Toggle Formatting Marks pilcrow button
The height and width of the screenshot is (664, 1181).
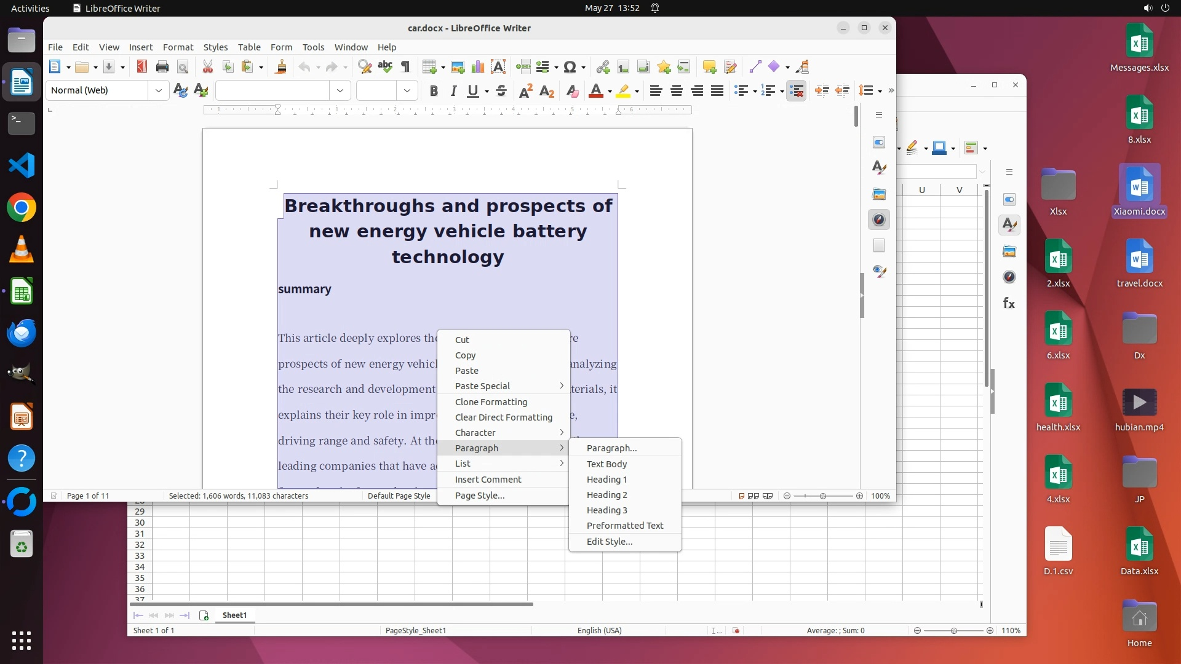[405, 67]
